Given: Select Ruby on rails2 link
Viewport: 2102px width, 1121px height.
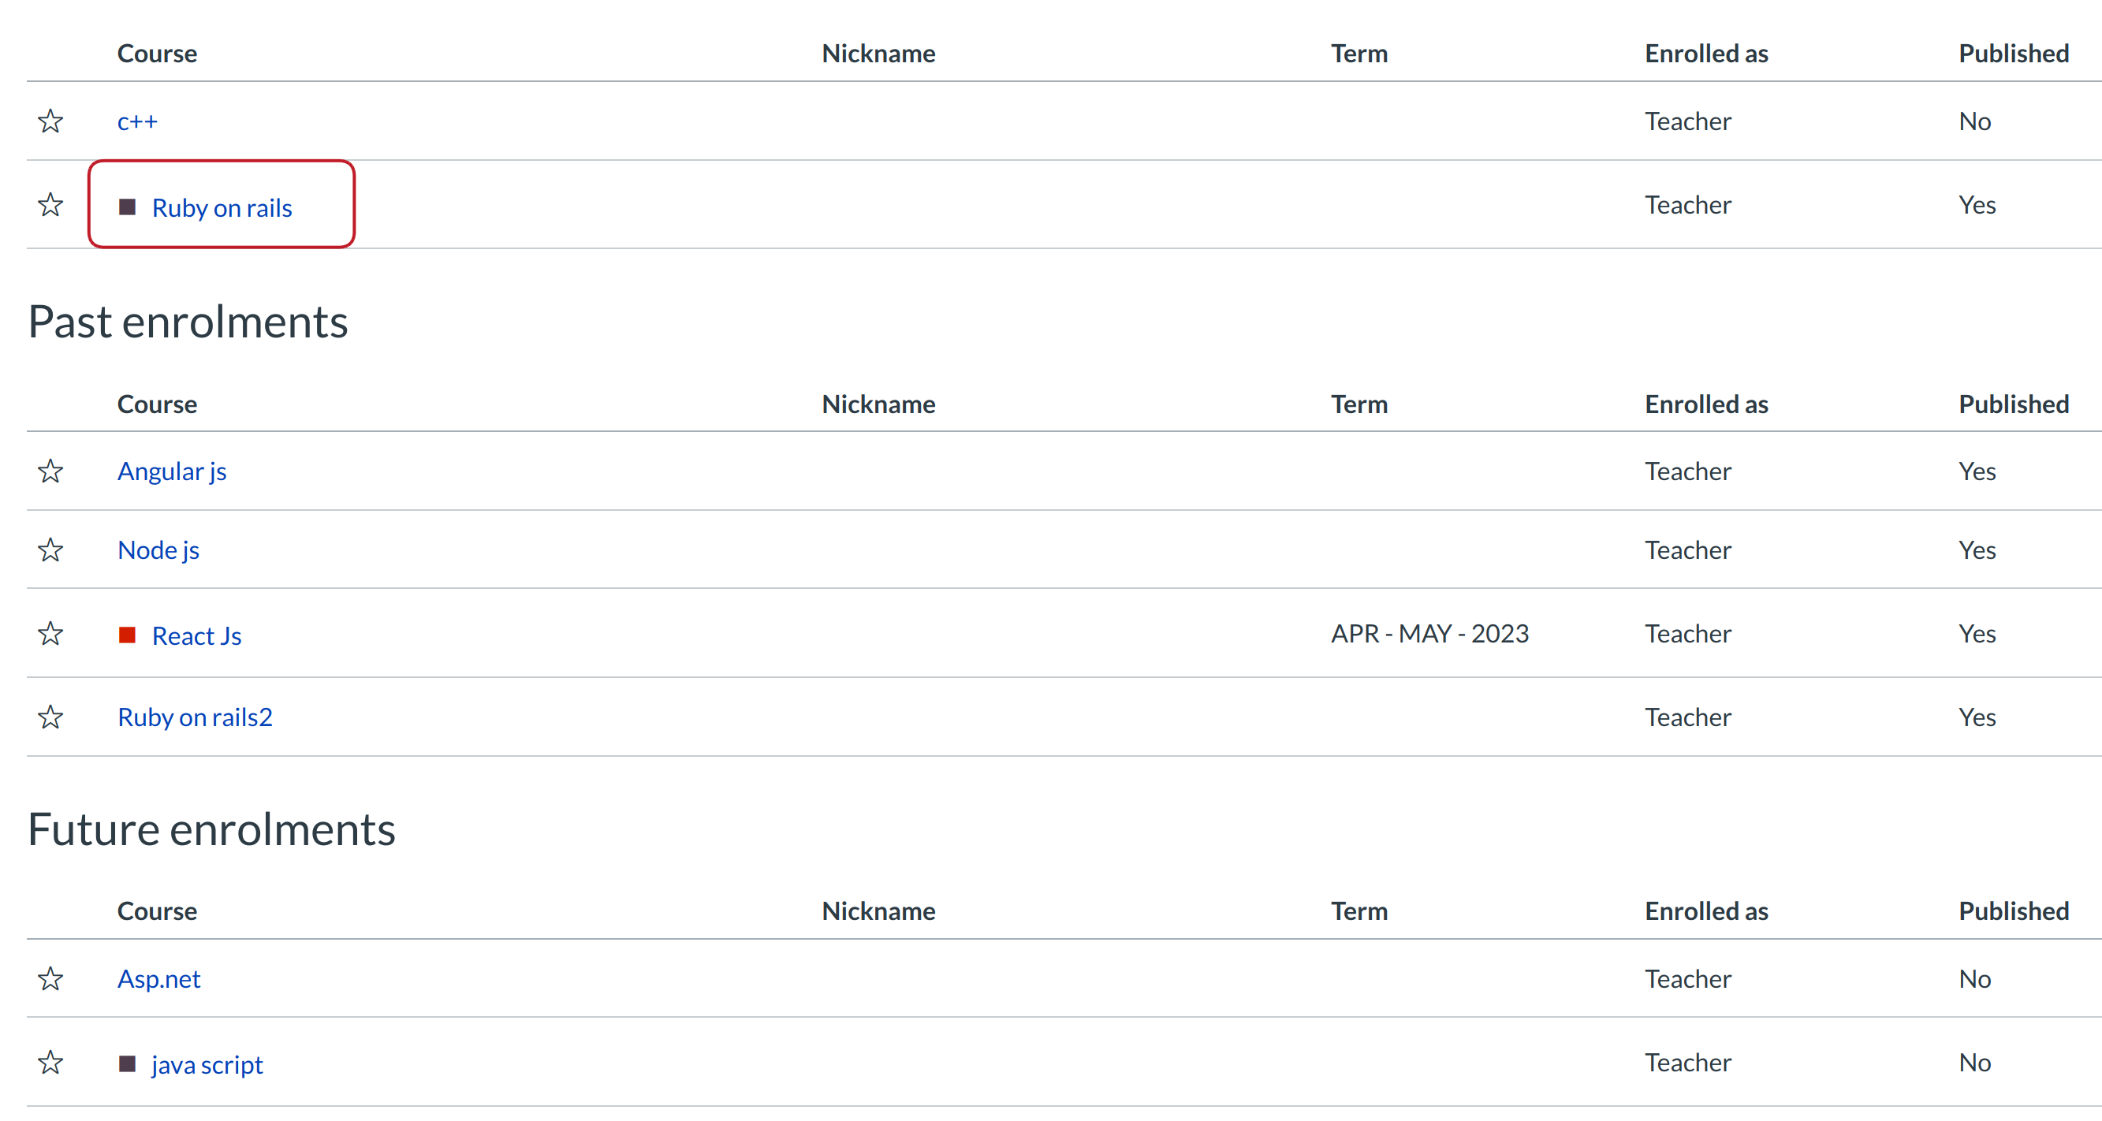Looking at the screenshot, I should coord(195,717).
